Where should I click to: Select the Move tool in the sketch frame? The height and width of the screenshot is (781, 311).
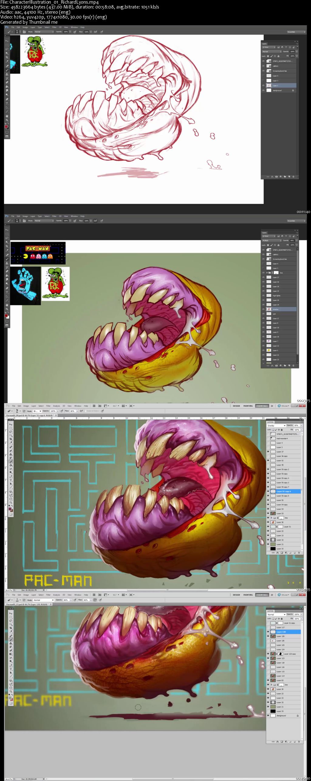pyautogui.click(x=7, y=40)
